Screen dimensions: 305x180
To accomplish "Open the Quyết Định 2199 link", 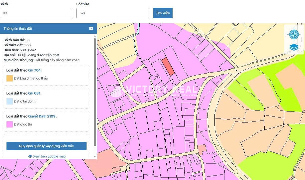I will pyautogui.click(x=42, y=116).
